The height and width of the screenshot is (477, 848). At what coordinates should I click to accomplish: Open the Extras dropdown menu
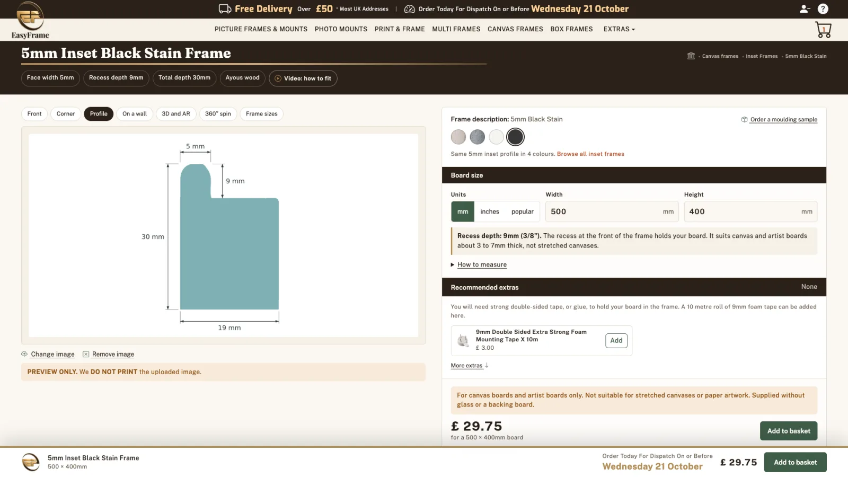(619, 29)
